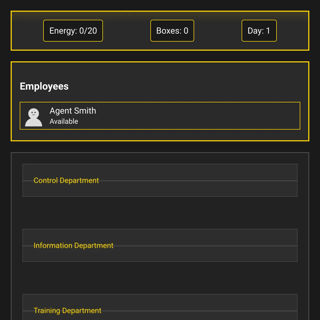Expand the Control Department section
The width and height of the screenshot is (320, 320).
66,181
